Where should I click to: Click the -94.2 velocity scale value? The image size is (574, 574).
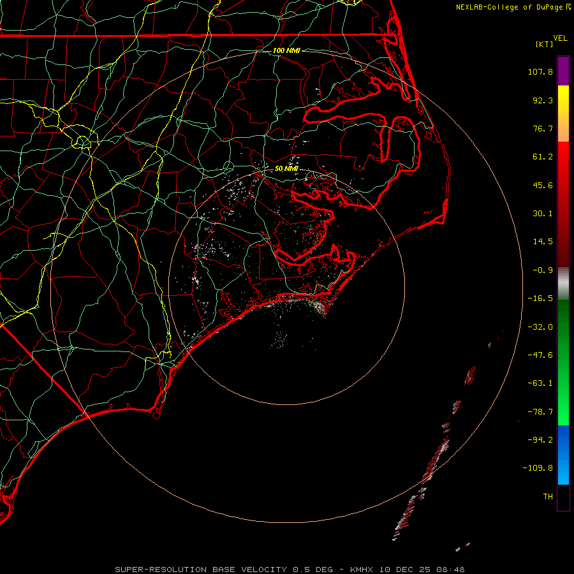click(540, 440)
